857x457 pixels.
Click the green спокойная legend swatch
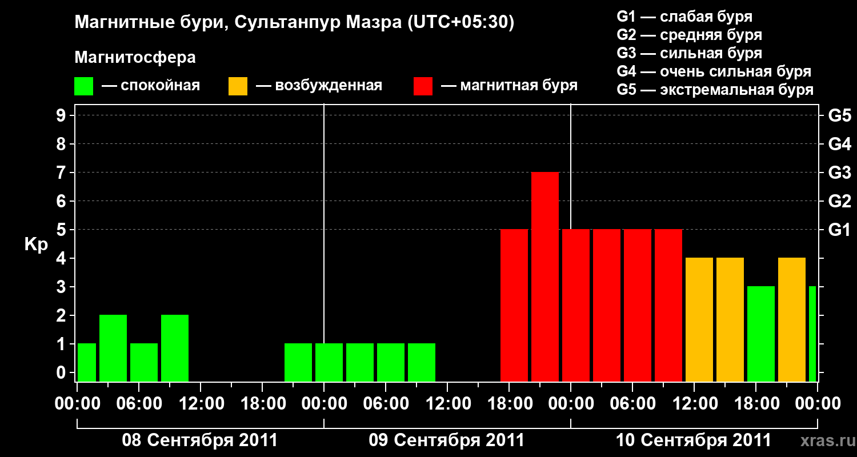click(84, 86)
